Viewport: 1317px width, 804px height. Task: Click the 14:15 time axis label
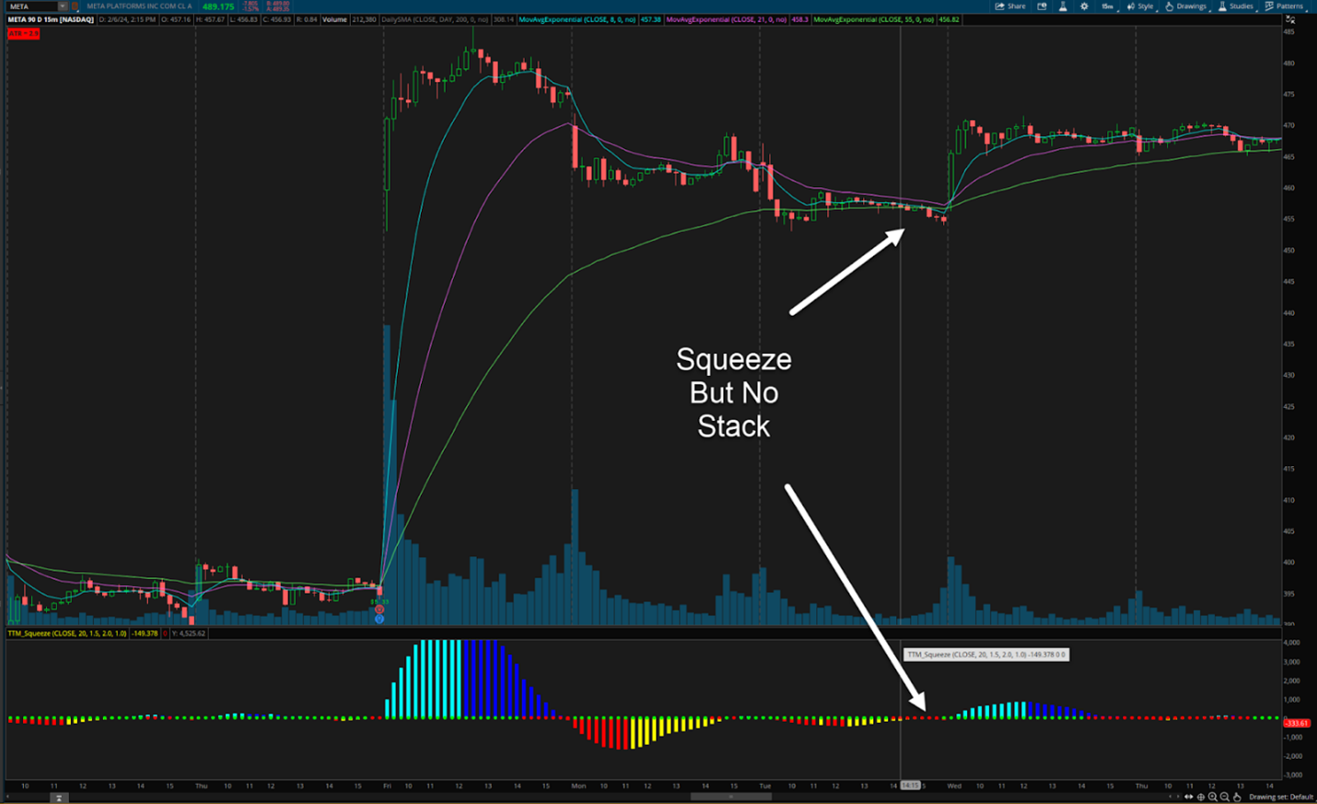(x=910, y=786)
